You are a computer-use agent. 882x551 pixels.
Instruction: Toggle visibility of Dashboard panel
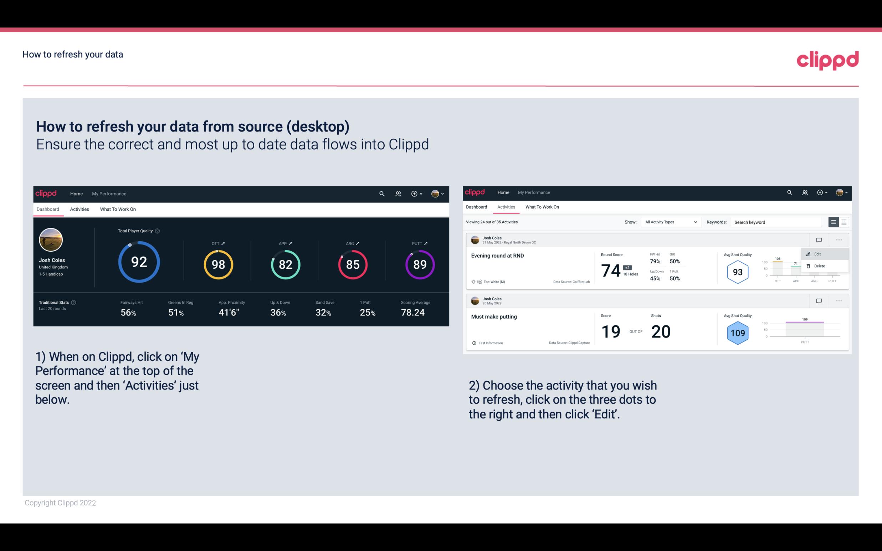[48, 209]
